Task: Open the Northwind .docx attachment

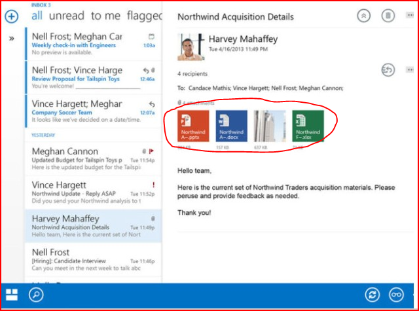Action: 231,126
